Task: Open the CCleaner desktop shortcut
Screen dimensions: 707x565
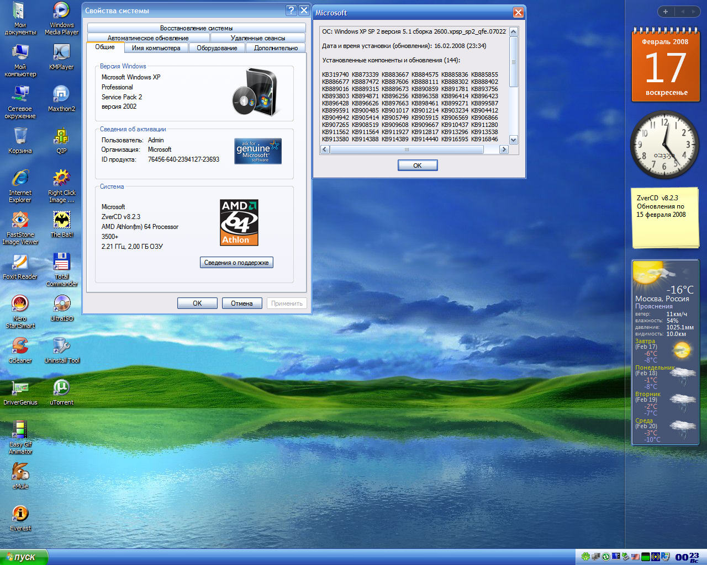Action: [x=20, y=347]
